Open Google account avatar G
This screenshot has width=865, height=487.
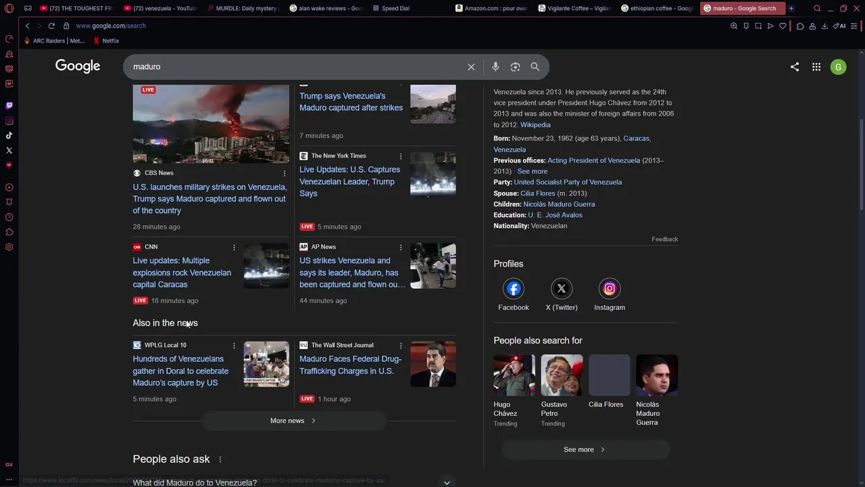pos(838,67)
